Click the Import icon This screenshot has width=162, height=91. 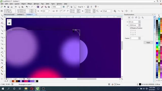(42, 7)
